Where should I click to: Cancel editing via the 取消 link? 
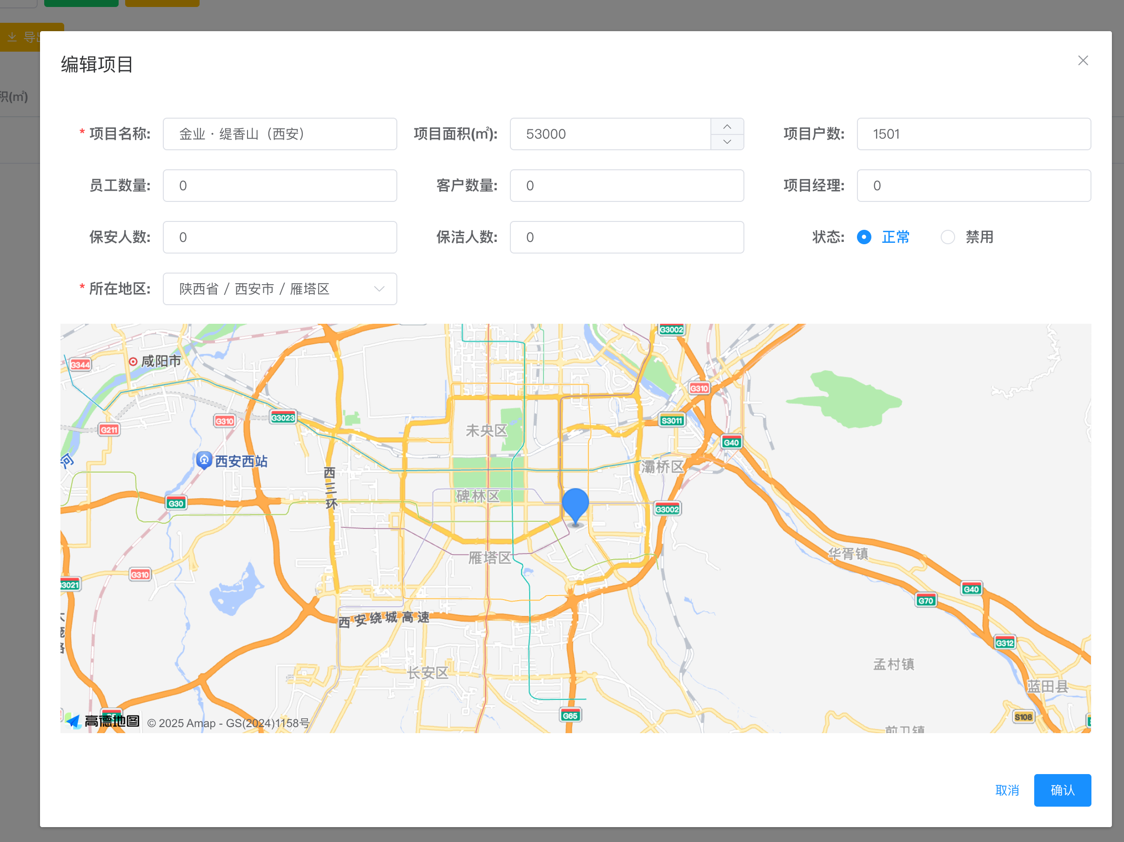pyautogui.click(x=1007, y=790)
